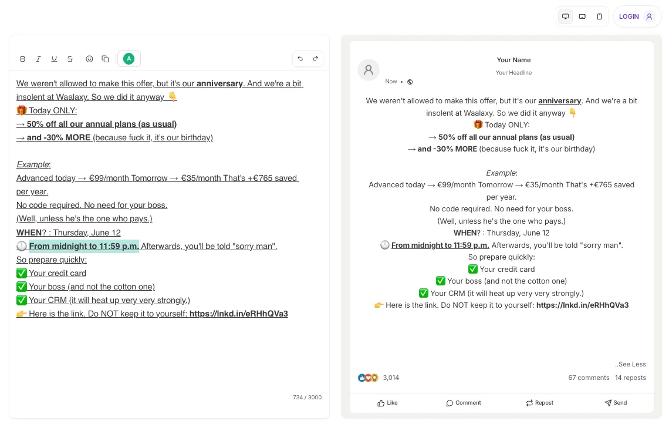This screenshot has height=424, width=669.
Task: Click the green A circle button
Action: click(129, 59)
